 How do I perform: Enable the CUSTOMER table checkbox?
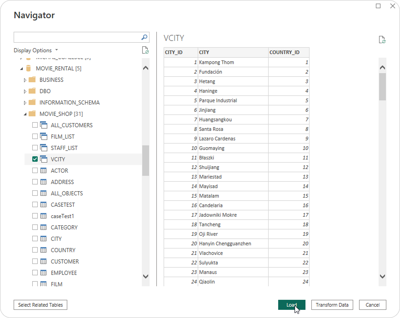tap(35, 262)
